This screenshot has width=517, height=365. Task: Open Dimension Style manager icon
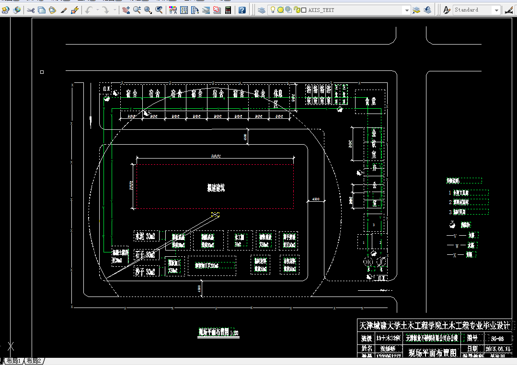509,10
